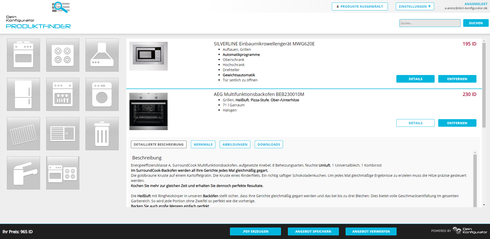Select the sink category icon
The height and width of the screenshot is (239, 490).
[63, 134]
